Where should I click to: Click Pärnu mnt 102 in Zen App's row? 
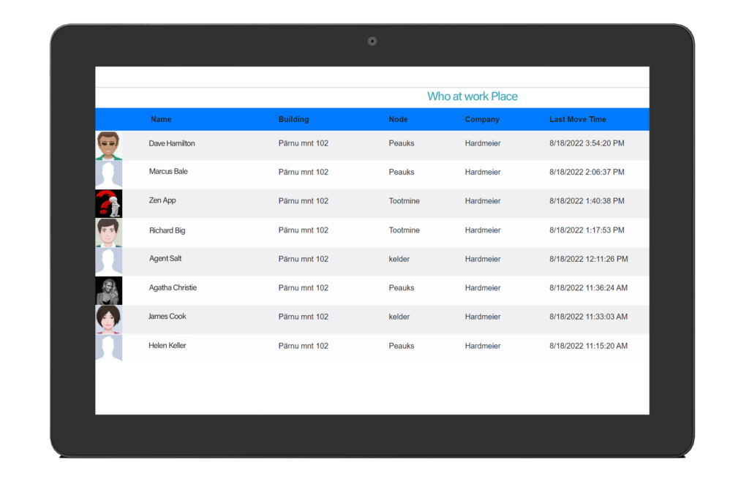point(304,201)
